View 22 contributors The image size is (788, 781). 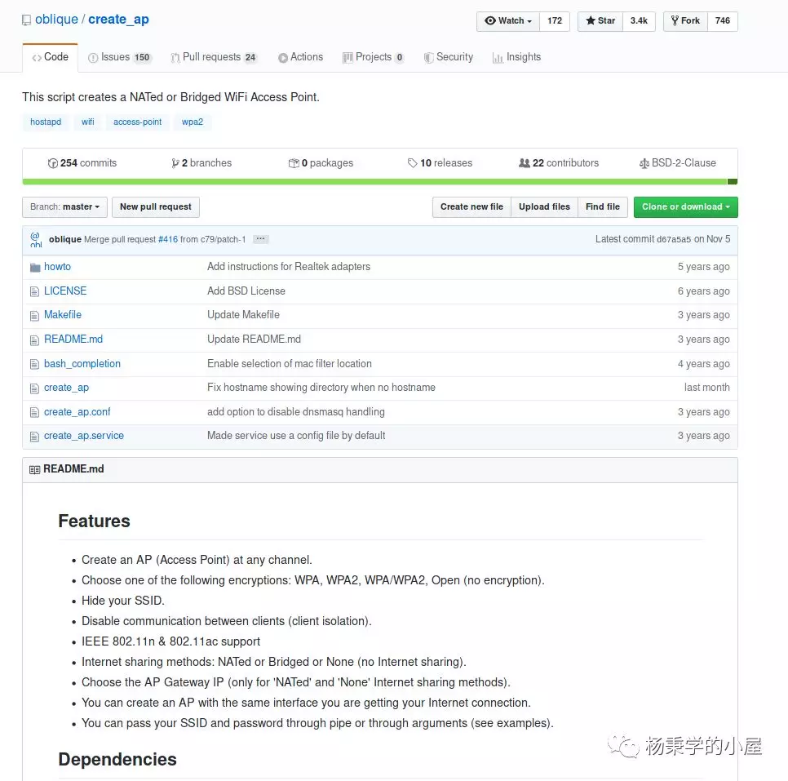pyautogui.click(x=559, y=163)
